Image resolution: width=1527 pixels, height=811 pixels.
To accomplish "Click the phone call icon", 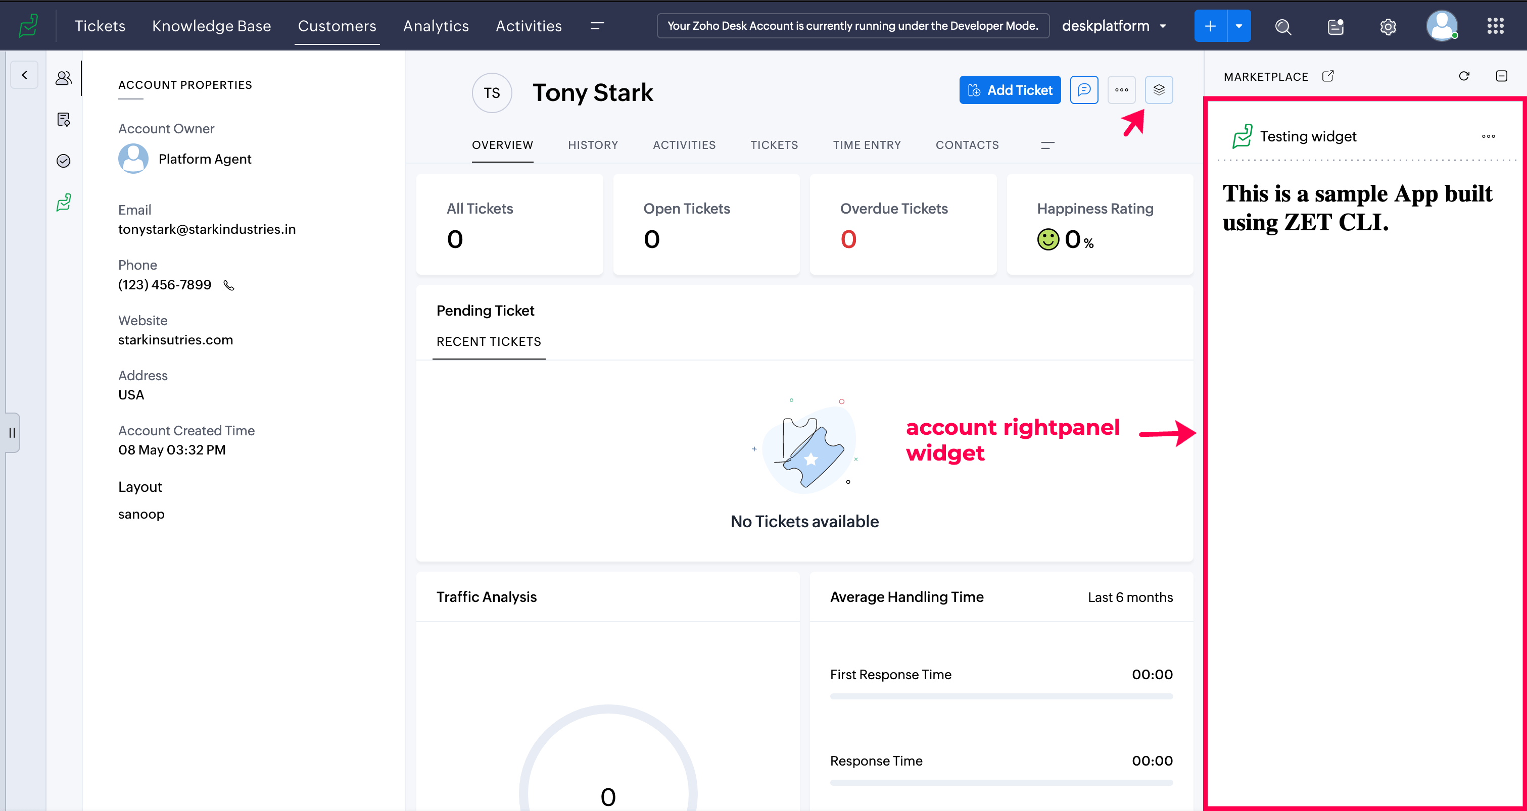I will coord(229,285).
